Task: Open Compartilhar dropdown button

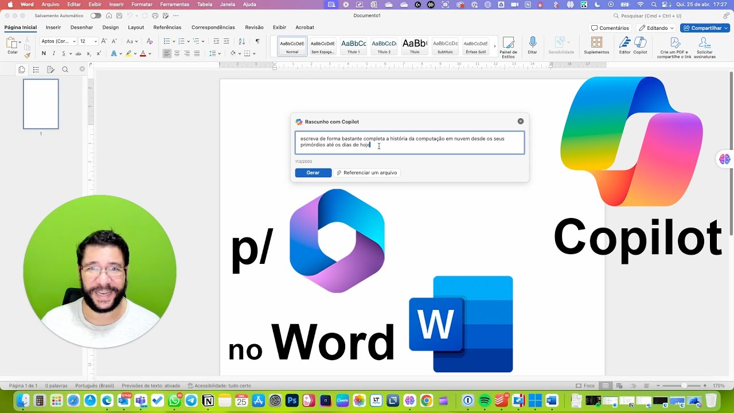Action: (705, 28)
